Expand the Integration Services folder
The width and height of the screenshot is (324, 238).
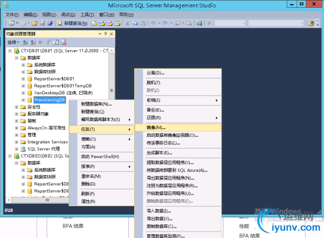click(16, 142)
